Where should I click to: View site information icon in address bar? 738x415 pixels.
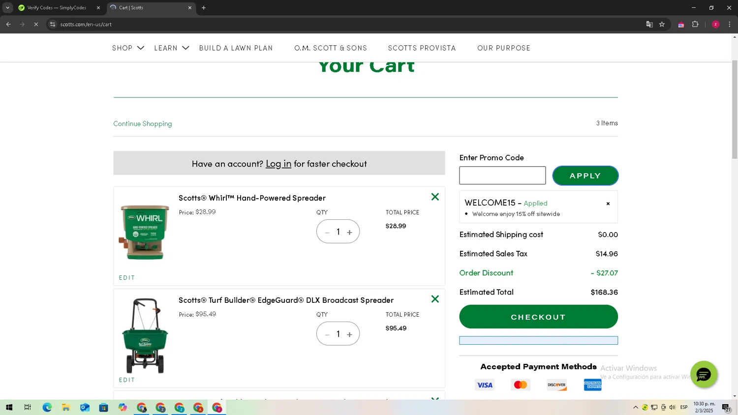tap(53, 24)
